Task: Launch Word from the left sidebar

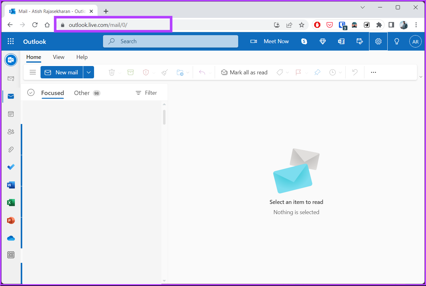Action: (11, 185)
